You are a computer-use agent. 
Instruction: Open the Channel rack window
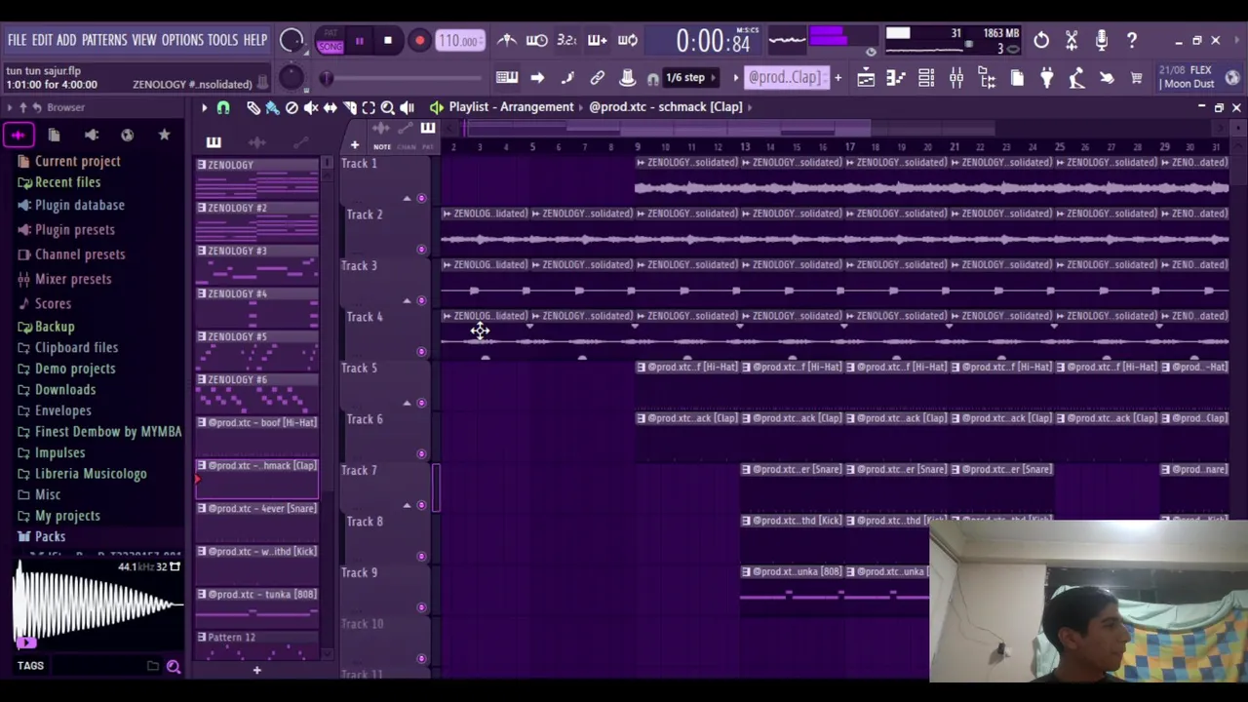[x=926, y=78]
